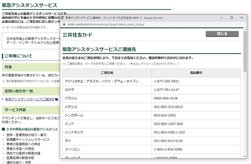The width and height of the screenshot is (251, 164).
Task: Select the メキシコ row label
Action: point(71,107)
